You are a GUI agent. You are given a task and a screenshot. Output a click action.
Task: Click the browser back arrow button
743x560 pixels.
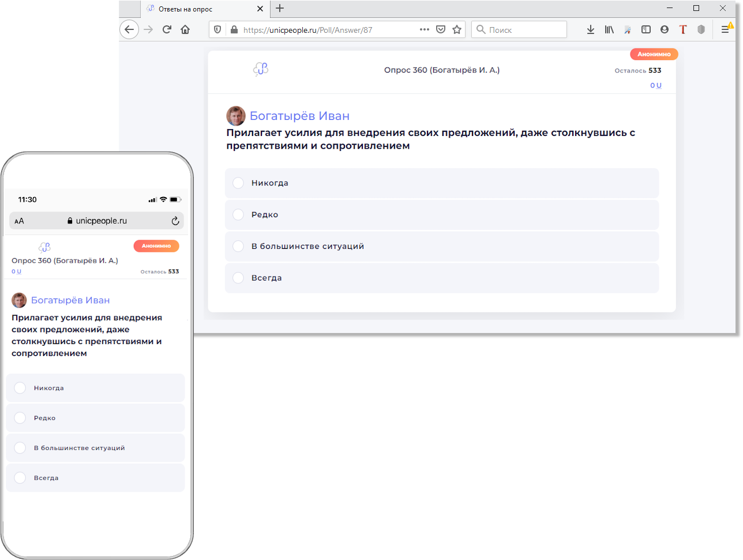129,29
